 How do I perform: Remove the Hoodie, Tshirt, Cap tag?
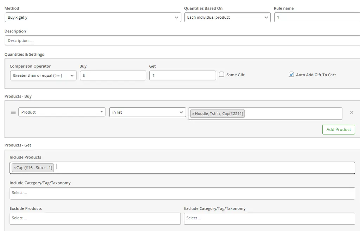193,114
